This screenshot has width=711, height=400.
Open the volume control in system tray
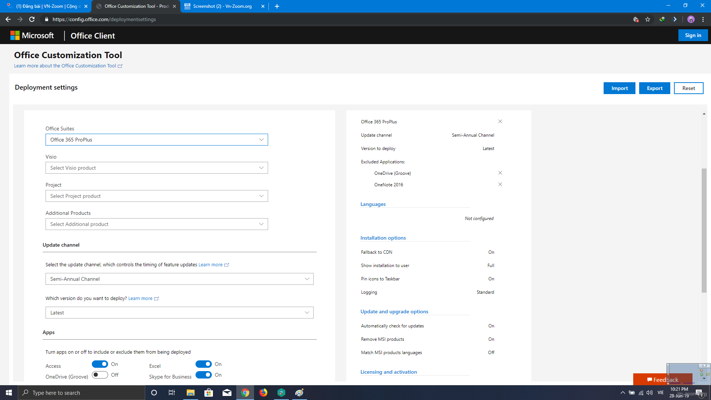click(x=650, y=393)
